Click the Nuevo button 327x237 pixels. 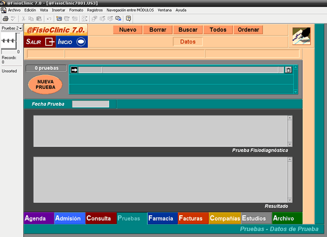(x=128, y=29)
